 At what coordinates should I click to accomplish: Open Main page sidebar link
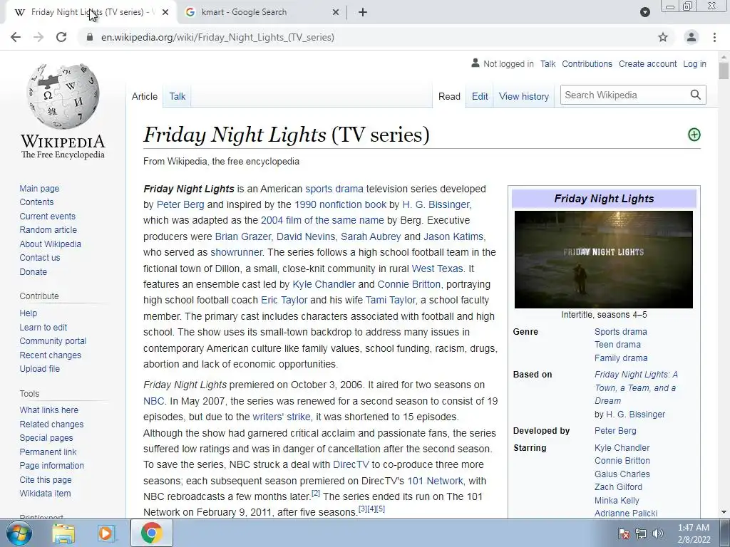[x=39, y=188]
